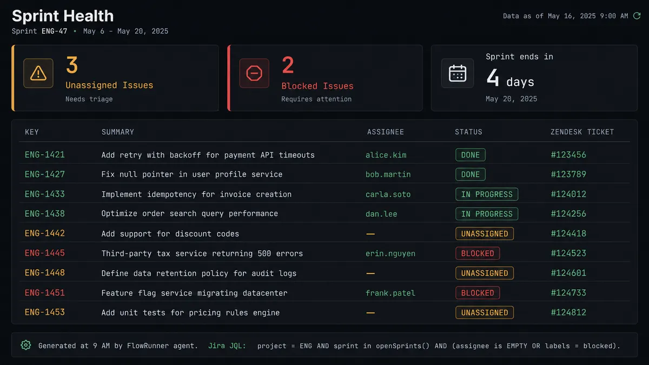Open issue key ENG-1421
649x365 pixels.
[x=45, y=155]
